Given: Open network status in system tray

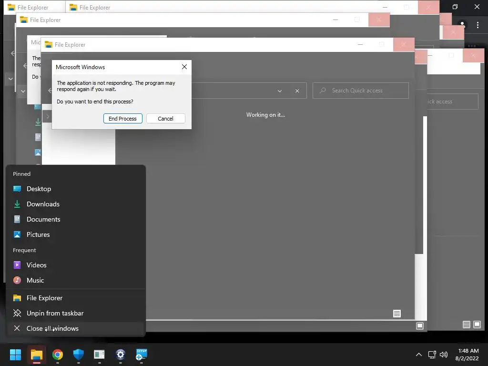Looking at the screenshot, I should point(432,355).
